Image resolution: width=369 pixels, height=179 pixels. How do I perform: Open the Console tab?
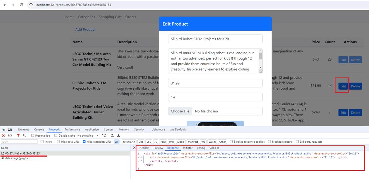tap(39, 130)
